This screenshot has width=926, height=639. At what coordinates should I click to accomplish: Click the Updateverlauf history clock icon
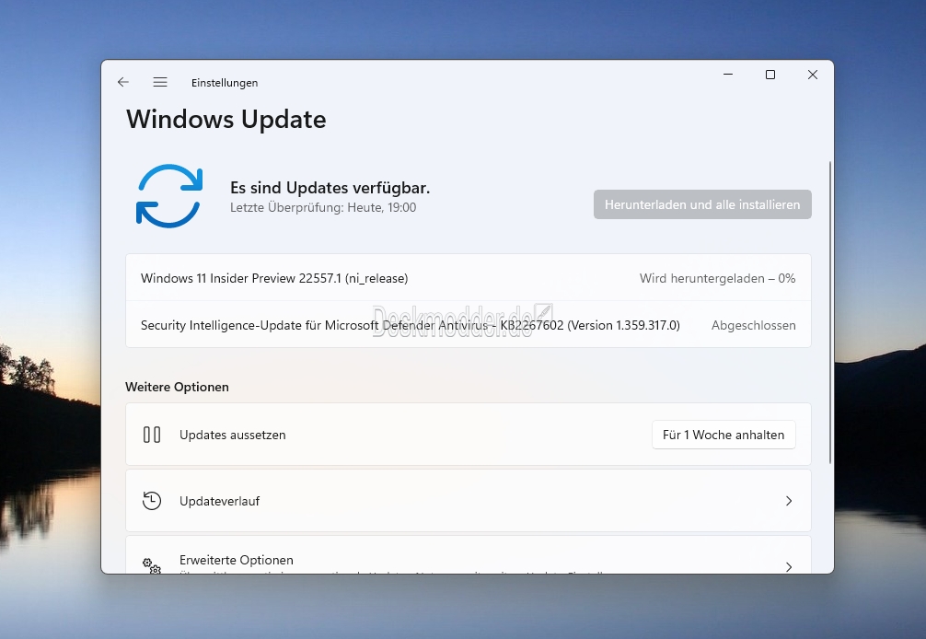pos(152,501)
